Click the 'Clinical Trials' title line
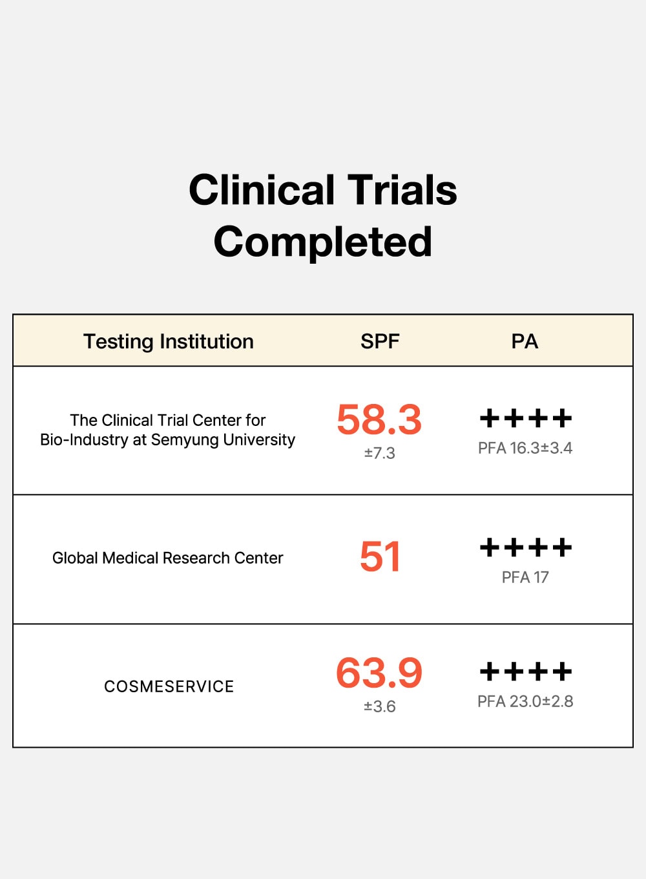Image resolution: width=646 pixels, height=879 pixels. (323, 190)
